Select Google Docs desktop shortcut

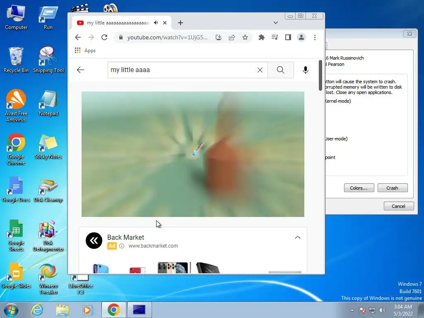(16, 190)
